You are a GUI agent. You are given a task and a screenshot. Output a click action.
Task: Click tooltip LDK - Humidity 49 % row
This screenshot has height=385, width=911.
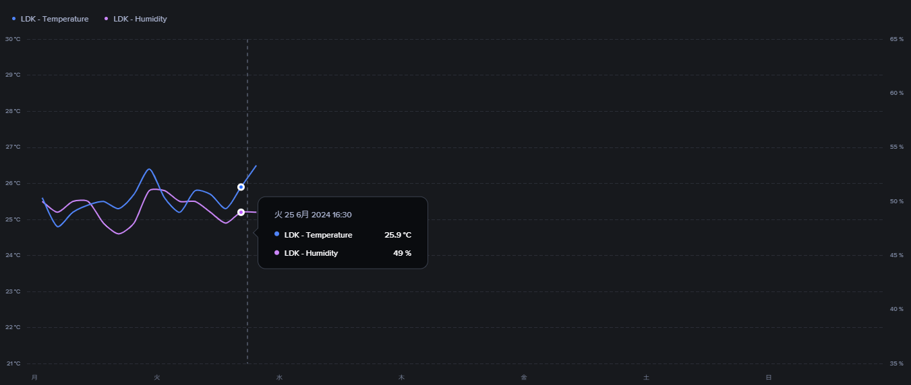(343, 253)
